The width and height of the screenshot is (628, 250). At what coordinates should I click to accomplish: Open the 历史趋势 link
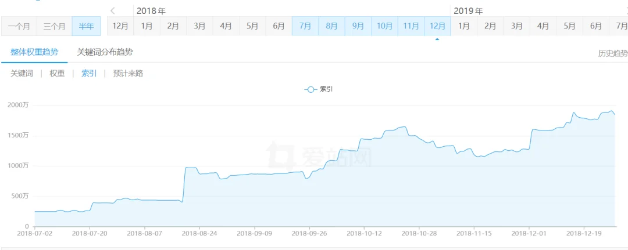(x=613, y=53)
